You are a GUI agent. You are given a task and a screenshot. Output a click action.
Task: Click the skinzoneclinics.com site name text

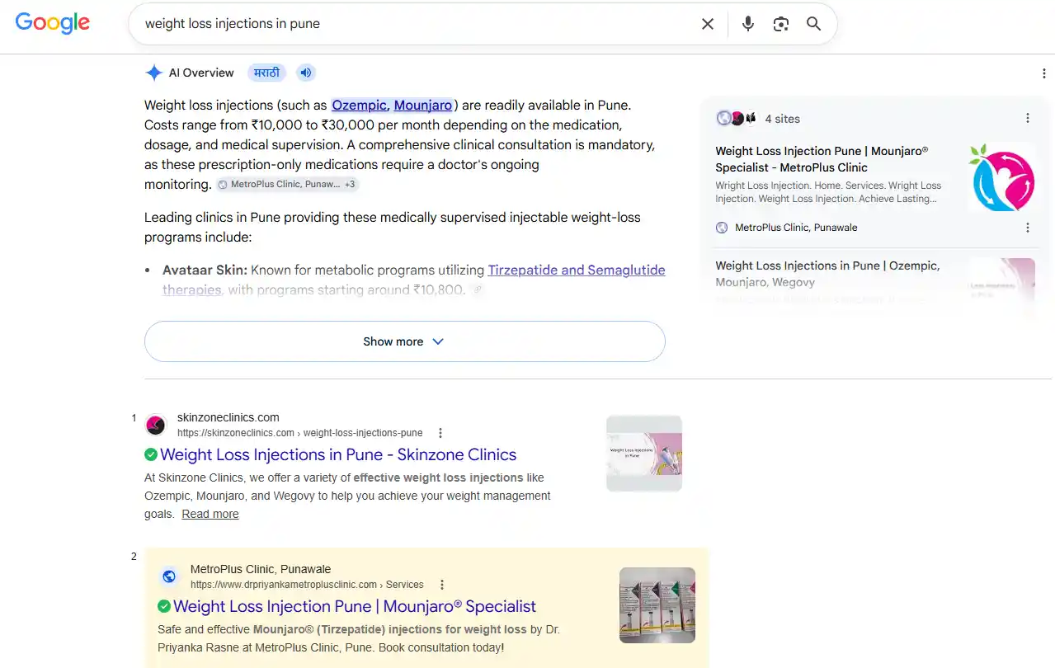[x=228, y=417]
